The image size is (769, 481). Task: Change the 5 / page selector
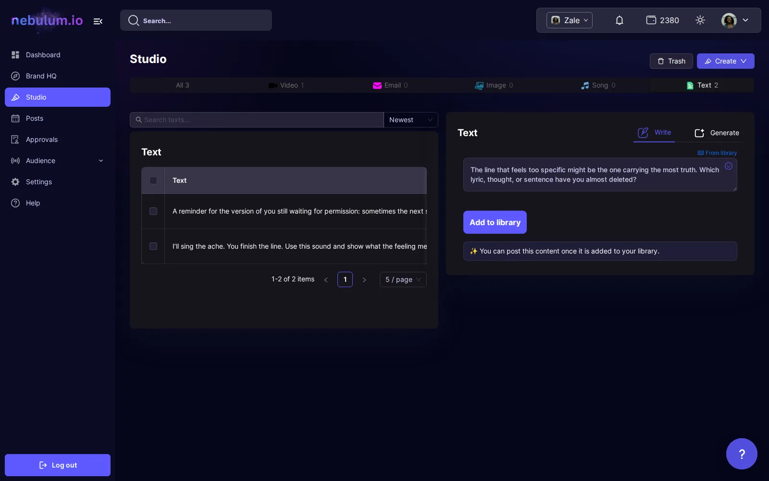[403, 279]
